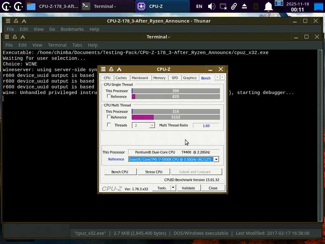
Task: Expand the Tools dropdown arrow
Action: [x=173, y=188]
